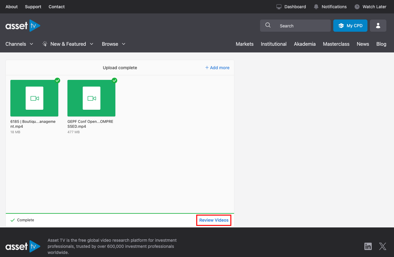Select the GEPF Conf video thumbnail
Image resolution: width=394 pixels, height=257 pixels.
click(x=91, y=98)
